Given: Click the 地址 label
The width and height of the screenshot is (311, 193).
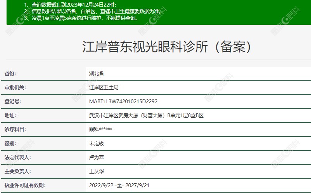Looking at the screenshot, I should [10, 115].
